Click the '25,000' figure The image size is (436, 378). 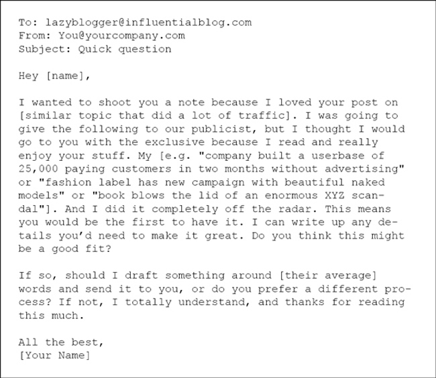(38, 169)
